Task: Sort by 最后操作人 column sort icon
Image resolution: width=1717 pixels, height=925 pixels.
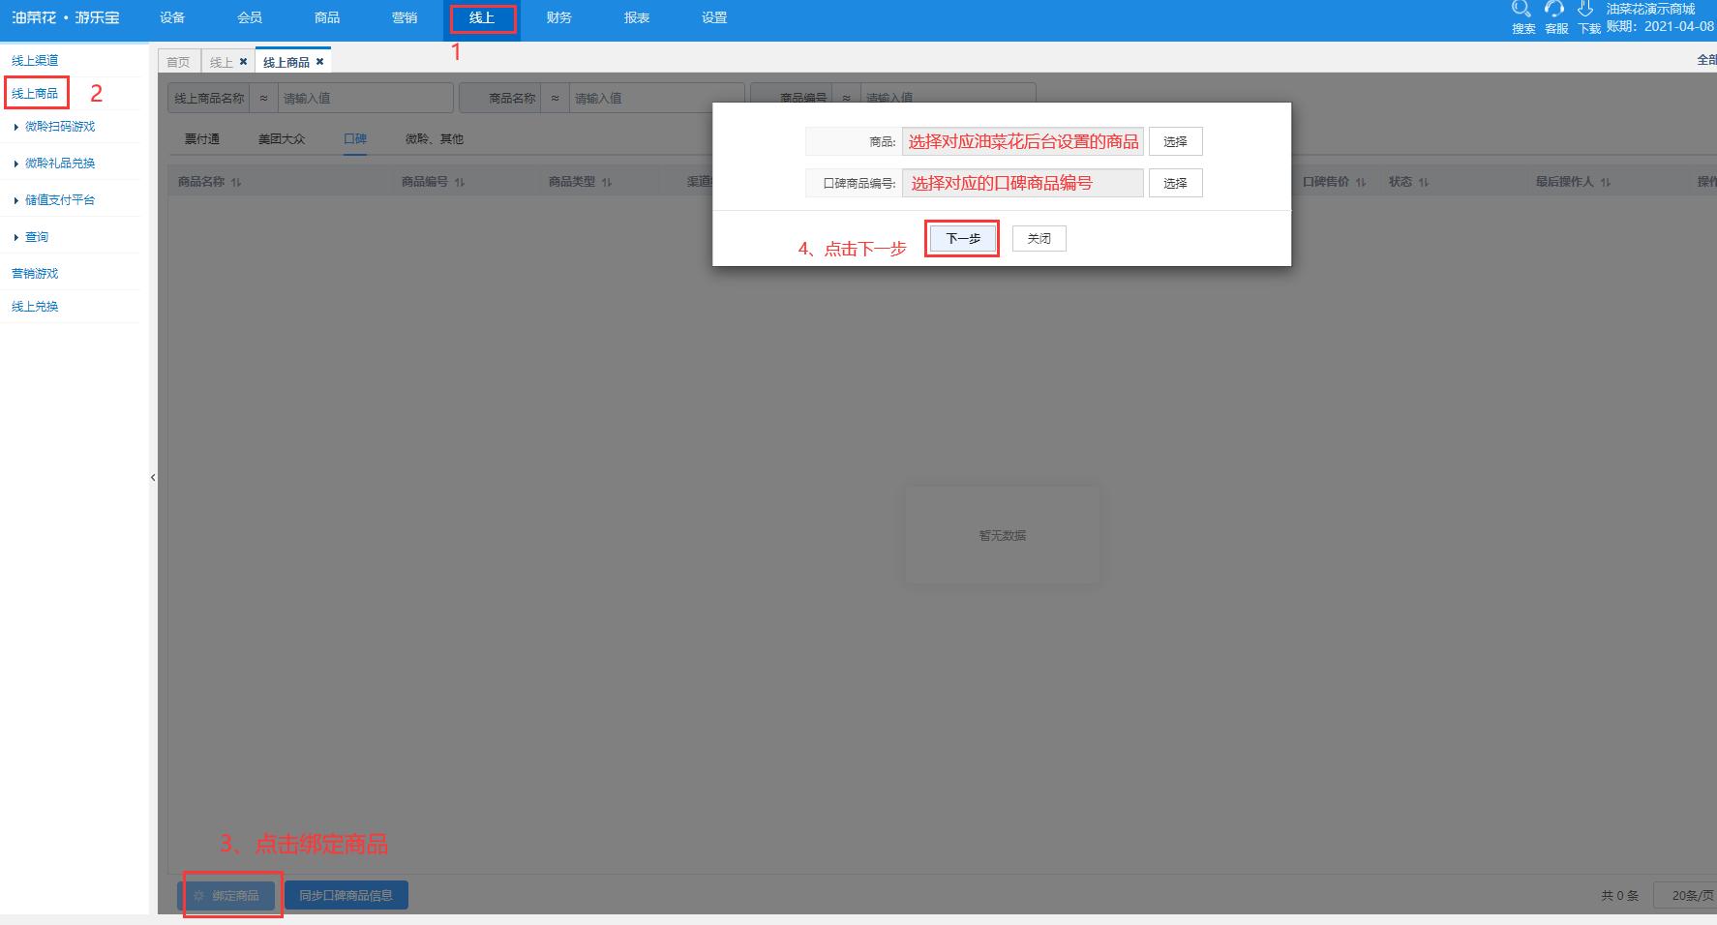Action: click(1606, 182)
